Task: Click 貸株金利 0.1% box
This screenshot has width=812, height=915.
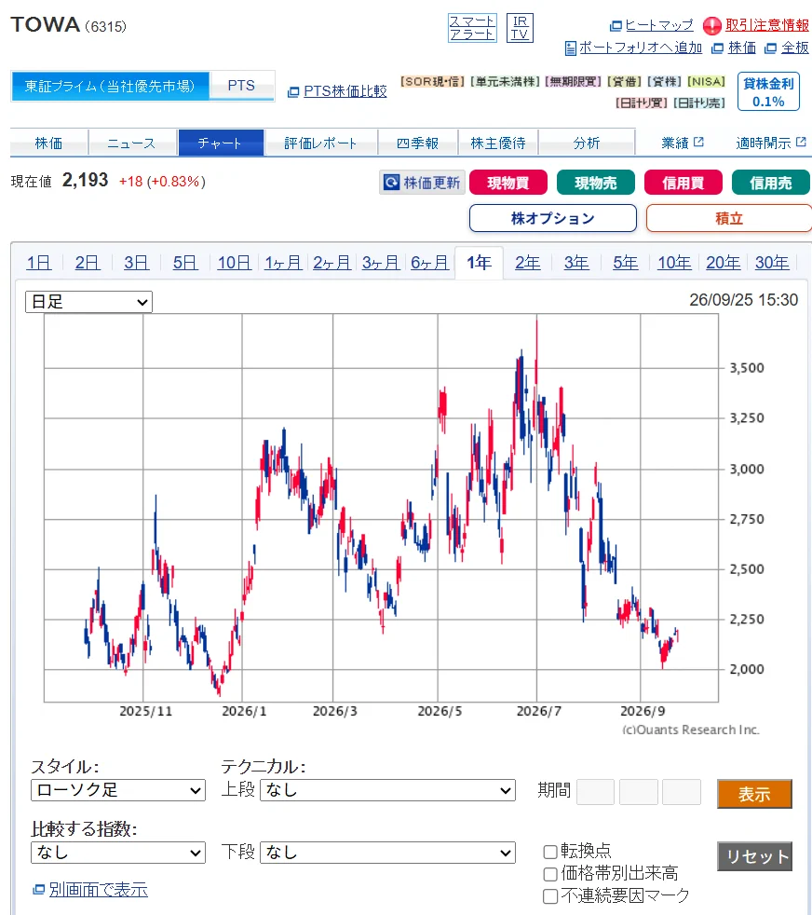Action: click(x=768, y=91)
